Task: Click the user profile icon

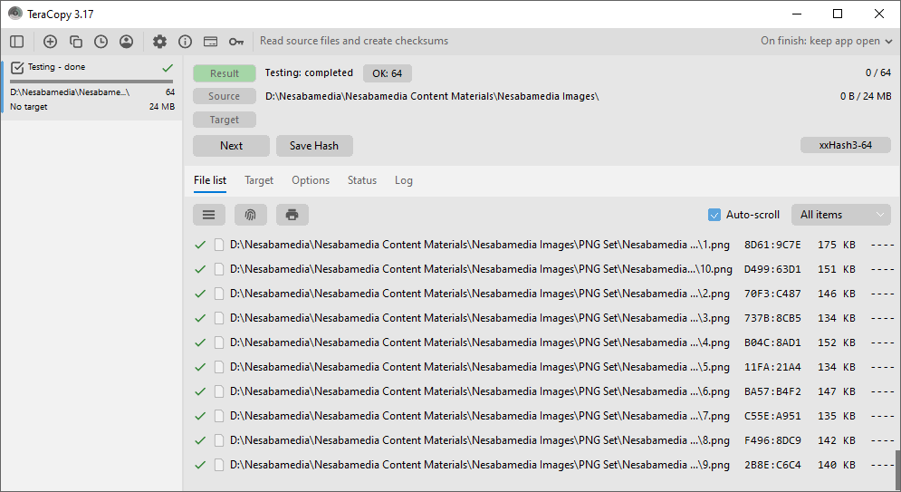Action: point(126,41)
